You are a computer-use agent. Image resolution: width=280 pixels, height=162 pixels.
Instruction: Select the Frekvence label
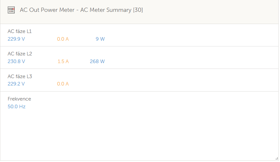19,99
